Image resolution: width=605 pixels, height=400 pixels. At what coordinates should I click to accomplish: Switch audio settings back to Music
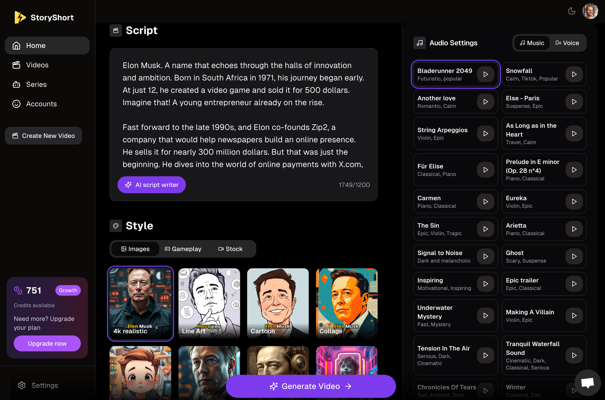coord(531,43)
